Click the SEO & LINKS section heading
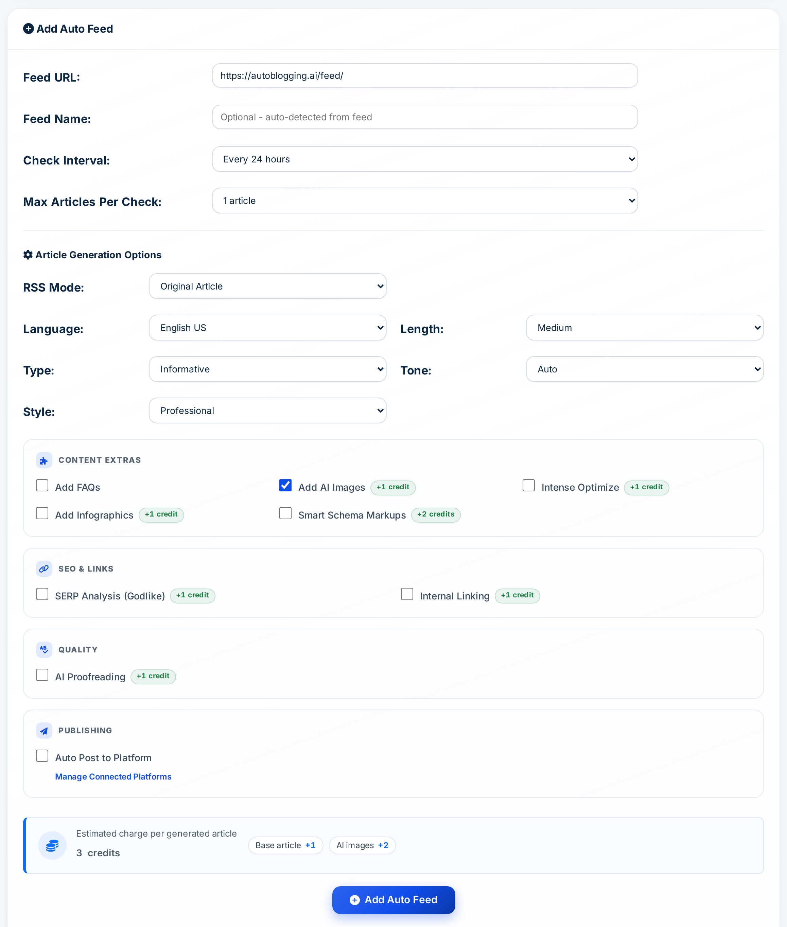This screenshot has width=787, height=927. coord(86,569)
